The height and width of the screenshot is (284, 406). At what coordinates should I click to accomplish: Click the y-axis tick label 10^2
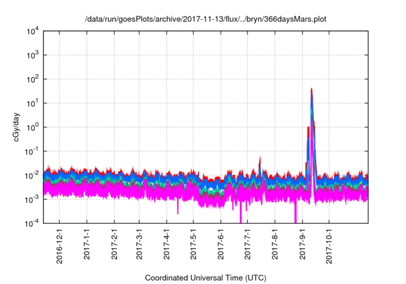[x=33, y=79]
